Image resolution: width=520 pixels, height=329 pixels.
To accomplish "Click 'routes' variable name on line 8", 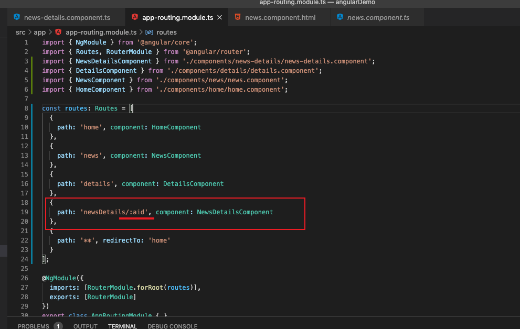I will (x=76, y=108).
